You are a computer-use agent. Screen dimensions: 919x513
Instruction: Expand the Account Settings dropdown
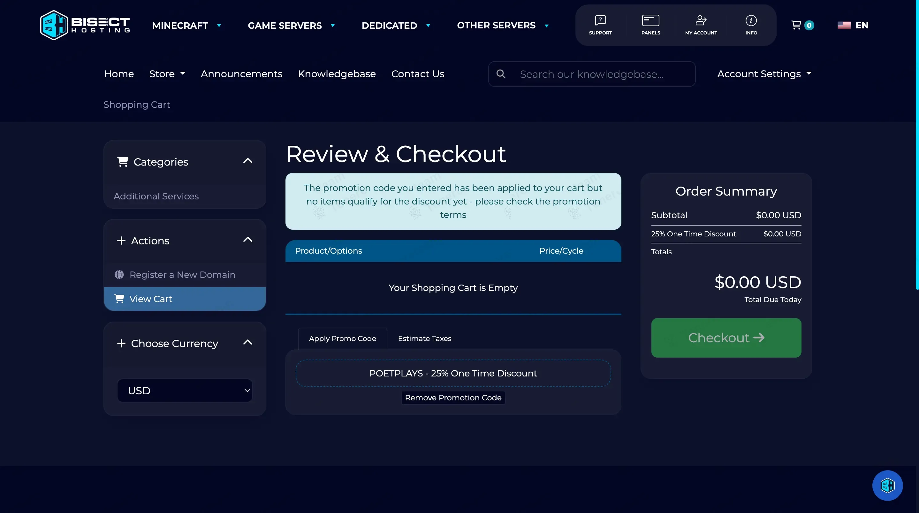[764, 74]
